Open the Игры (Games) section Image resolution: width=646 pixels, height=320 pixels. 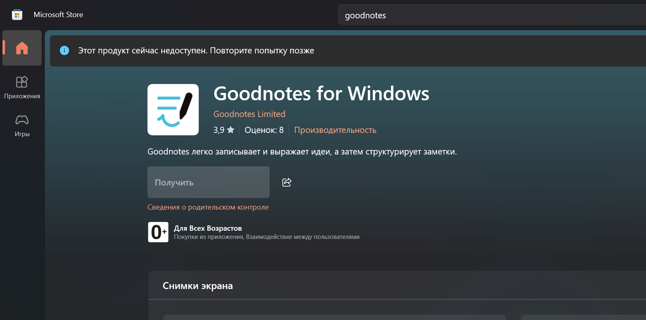[22, 126]
